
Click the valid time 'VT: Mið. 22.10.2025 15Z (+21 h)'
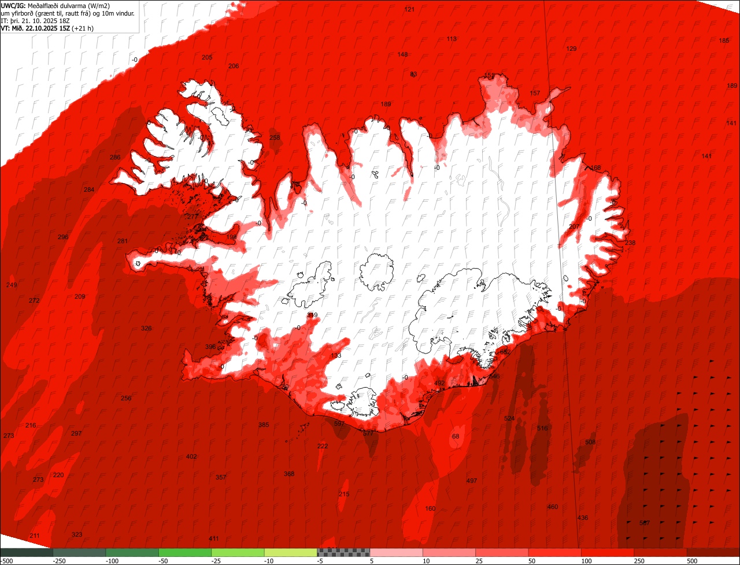click(x=47, y=28)
